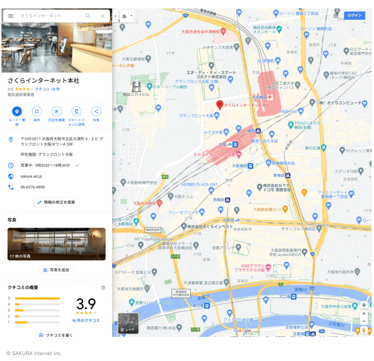This screenshot has width=374, height=361.
Task: Click the red さくらインターネット本社 map pin
Action: 220,105
